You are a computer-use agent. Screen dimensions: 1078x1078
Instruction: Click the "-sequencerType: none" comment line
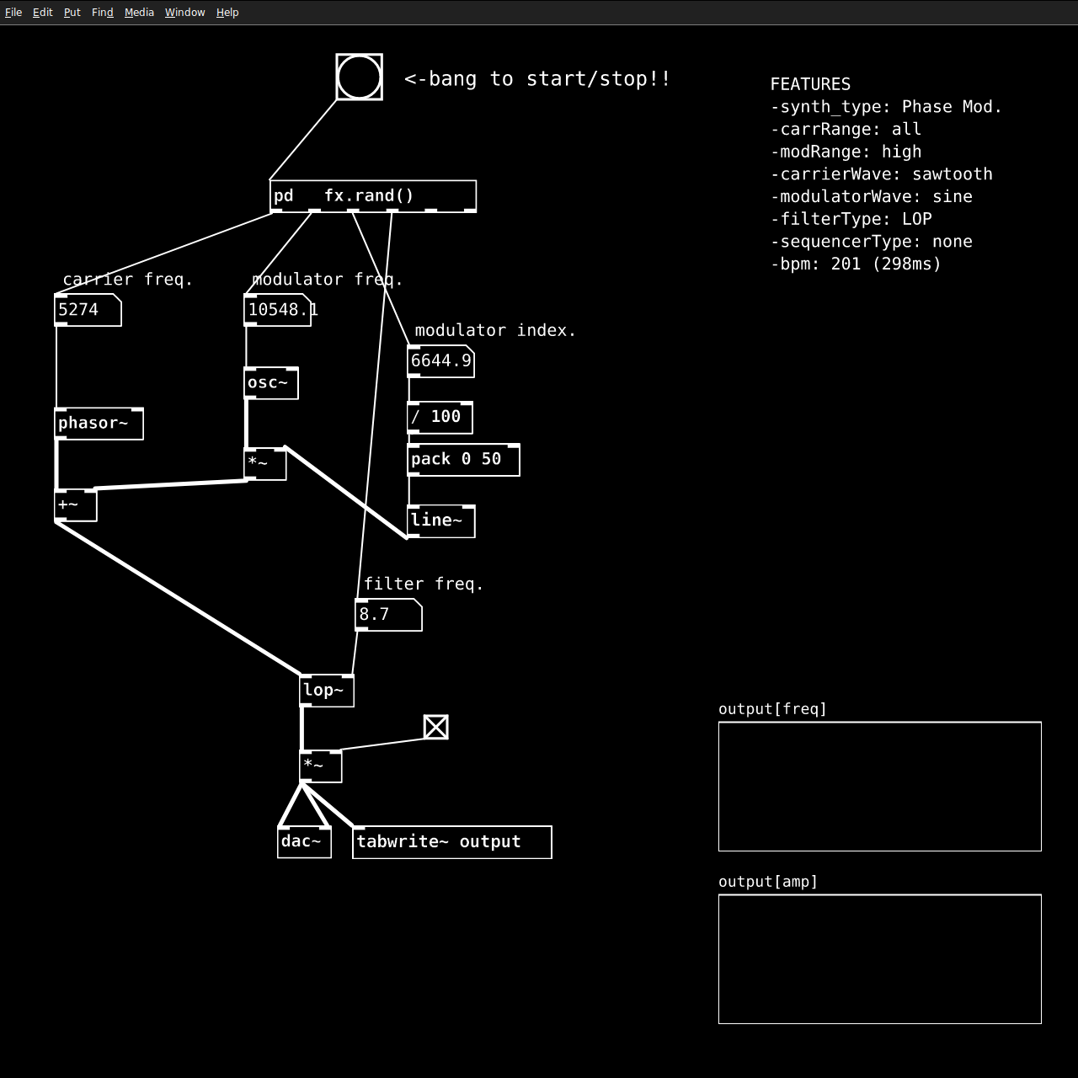point(871,242)
